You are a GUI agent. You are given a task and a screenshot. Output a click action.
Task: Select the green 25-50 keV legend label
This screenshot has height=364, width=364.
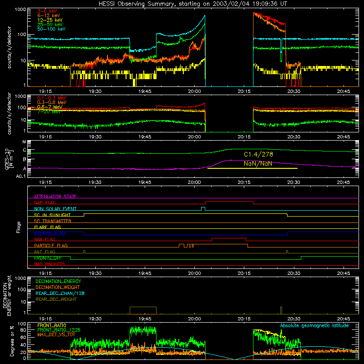(x=50, y=25)
